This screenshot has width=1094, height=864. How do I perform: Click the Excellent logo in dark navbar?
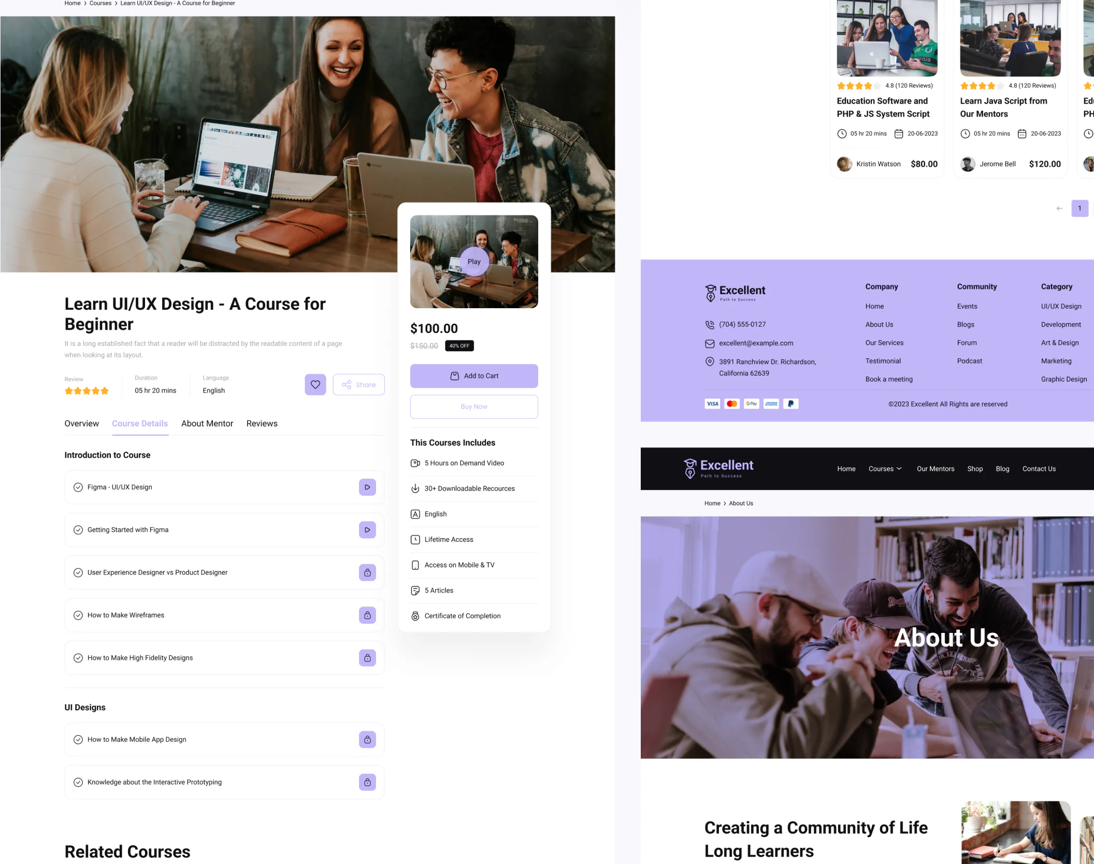point(718,468)
